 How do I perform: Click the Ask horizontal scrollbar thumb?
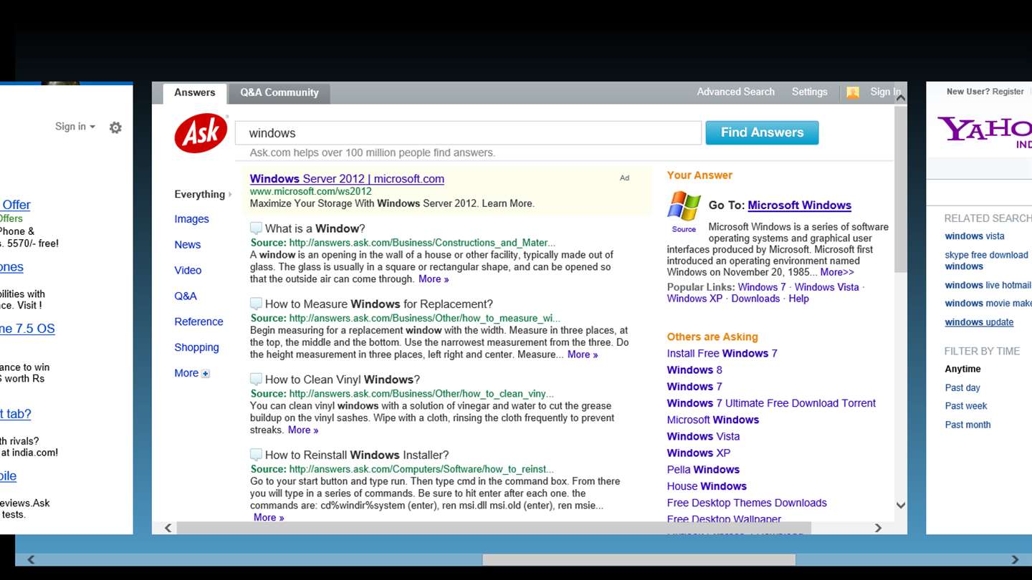point(494,528)
